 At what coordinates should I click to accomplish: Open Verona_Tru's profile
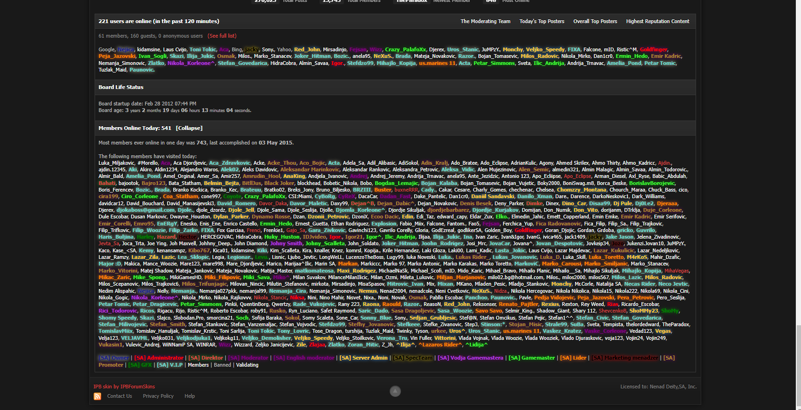pos(392,338)
